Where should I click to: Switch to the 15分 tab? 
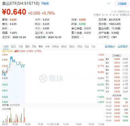pos(79,46)
